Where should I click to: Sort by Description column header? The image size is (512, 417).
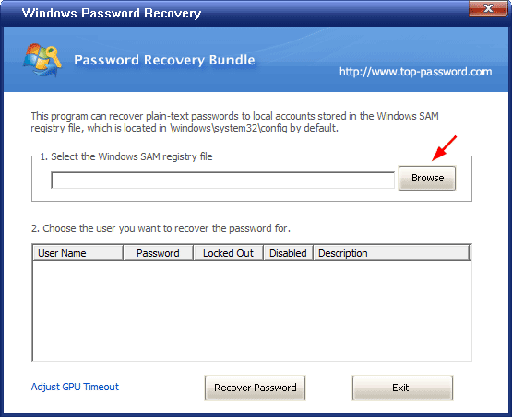pos(391,253)
